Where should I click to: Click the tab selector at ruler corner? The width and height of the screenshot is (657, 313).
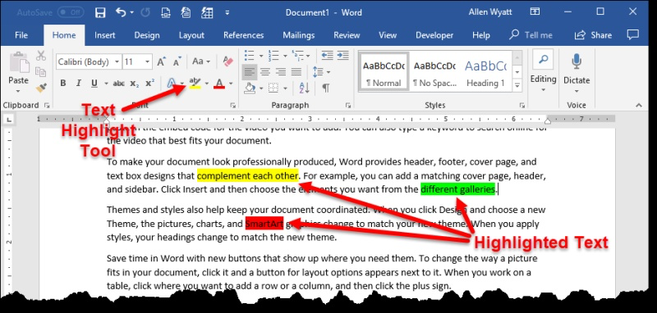[x=9, y=120]
